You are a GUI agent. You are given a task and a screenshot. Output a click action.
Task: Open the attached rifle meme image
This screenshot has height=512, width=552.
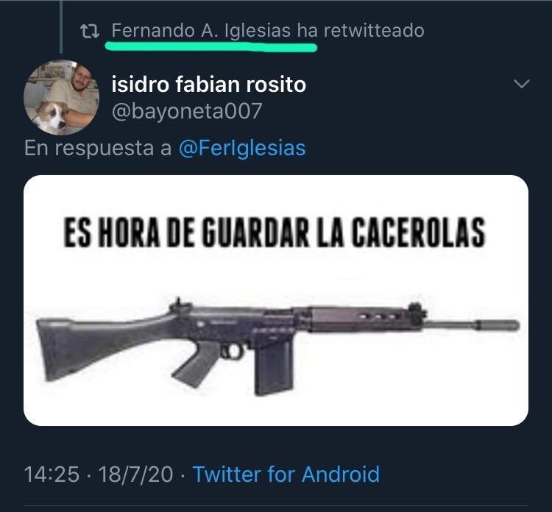tap(276, 300)
